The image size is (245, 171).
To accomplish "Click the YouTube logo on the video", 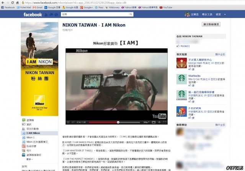I will coord(159,116).
